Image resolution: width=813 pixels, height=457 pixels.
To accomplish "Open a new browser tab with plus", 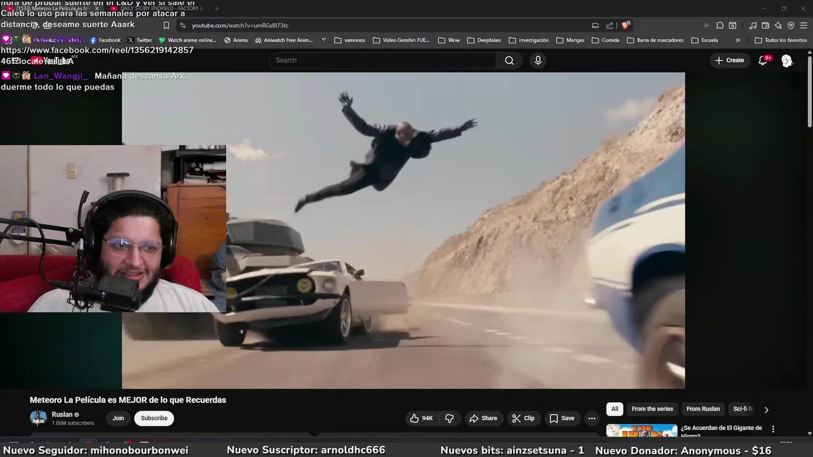I will 217,8.
